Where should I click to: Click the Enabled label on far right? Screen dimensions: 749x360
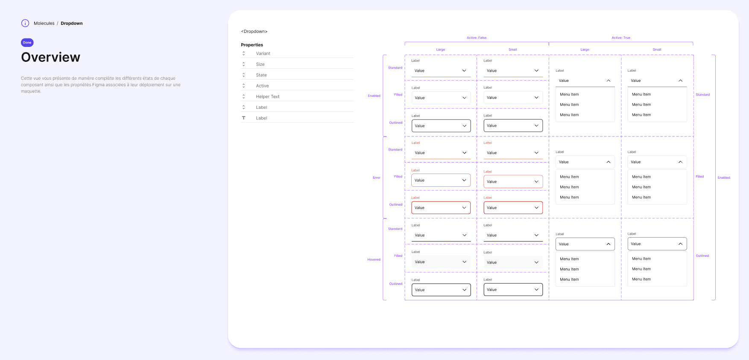pyautogui.click(x=724, y=177)
